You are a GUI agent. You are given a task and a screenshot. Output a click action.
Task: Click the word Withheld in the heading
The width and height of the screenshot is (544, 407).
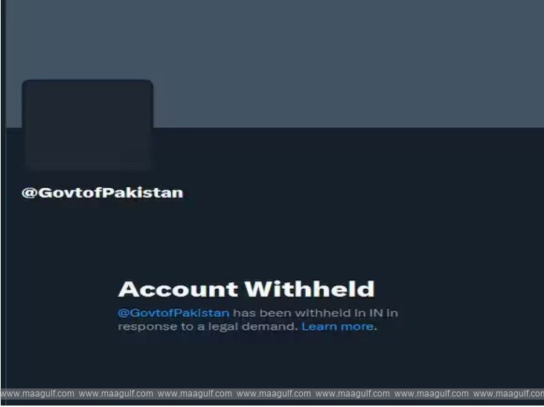point(310,289)
